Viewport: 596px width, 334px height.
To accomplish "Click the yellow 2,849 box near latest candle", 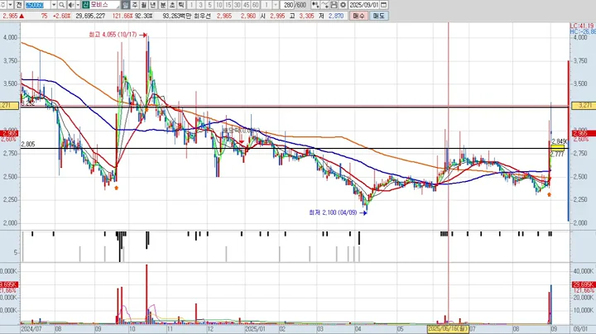I will click(558, 147).
